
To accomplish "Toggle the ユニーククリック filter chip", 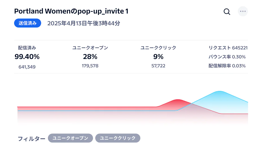I will pyautogui.click(x=118, y=138).
